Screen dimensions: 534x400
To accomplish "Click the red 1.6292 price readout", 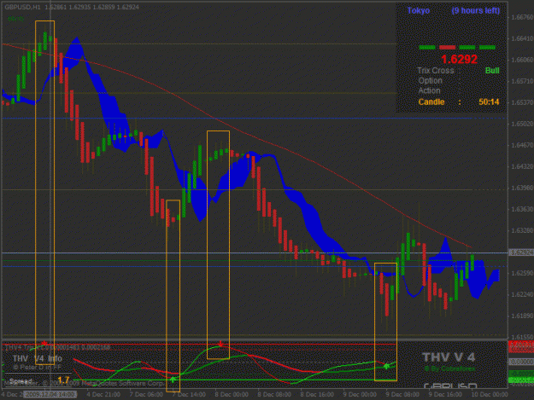I will (x=459, y=59).
